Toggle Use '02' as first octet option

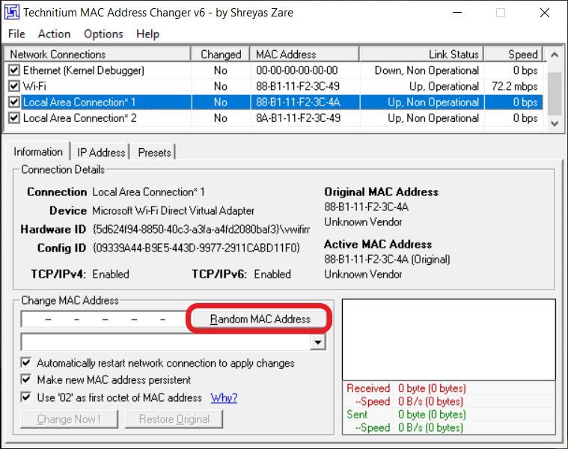click(25, 397)
